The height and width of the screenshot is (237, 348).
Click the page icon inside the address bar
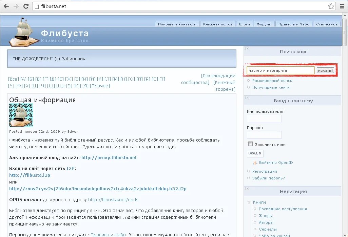[37, 6]
